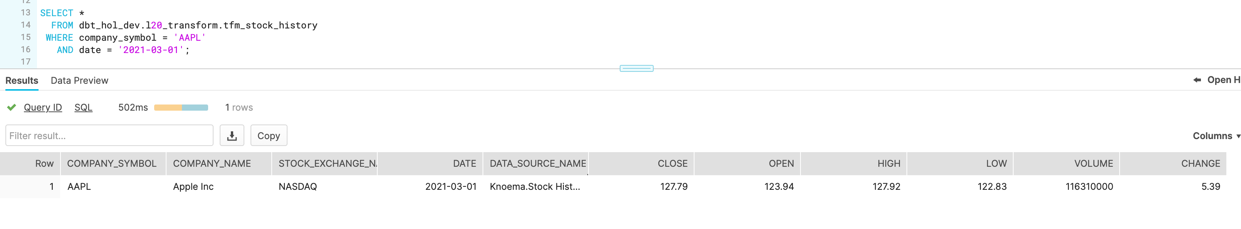This screenshot has height=229, width=1241.
Task: Click the green query success checkmark
Action: point(12,107)
